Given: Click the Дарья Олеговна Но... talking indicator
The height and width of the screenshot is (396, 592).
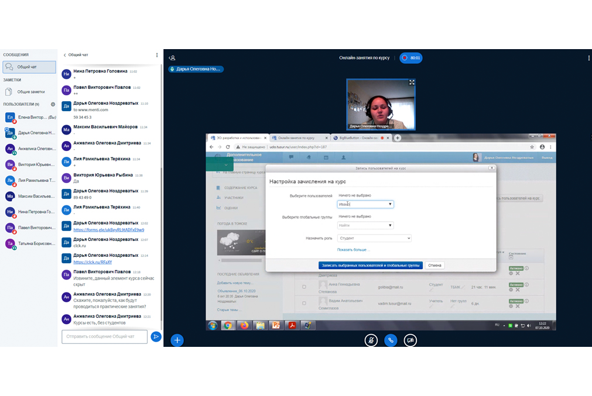Looking at the screenshot, I should pos(196,69).
